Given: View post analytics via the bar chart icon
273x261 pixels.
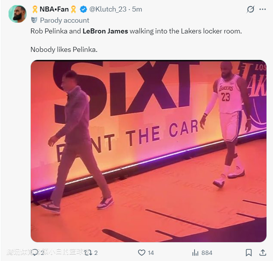Looking at the screenshot, I should [195, 253].
